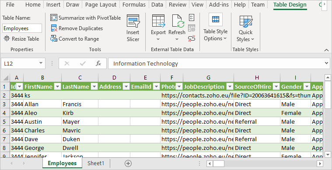
Task: Insert a Slicer for the table
Action: click(x=133, y=28)
